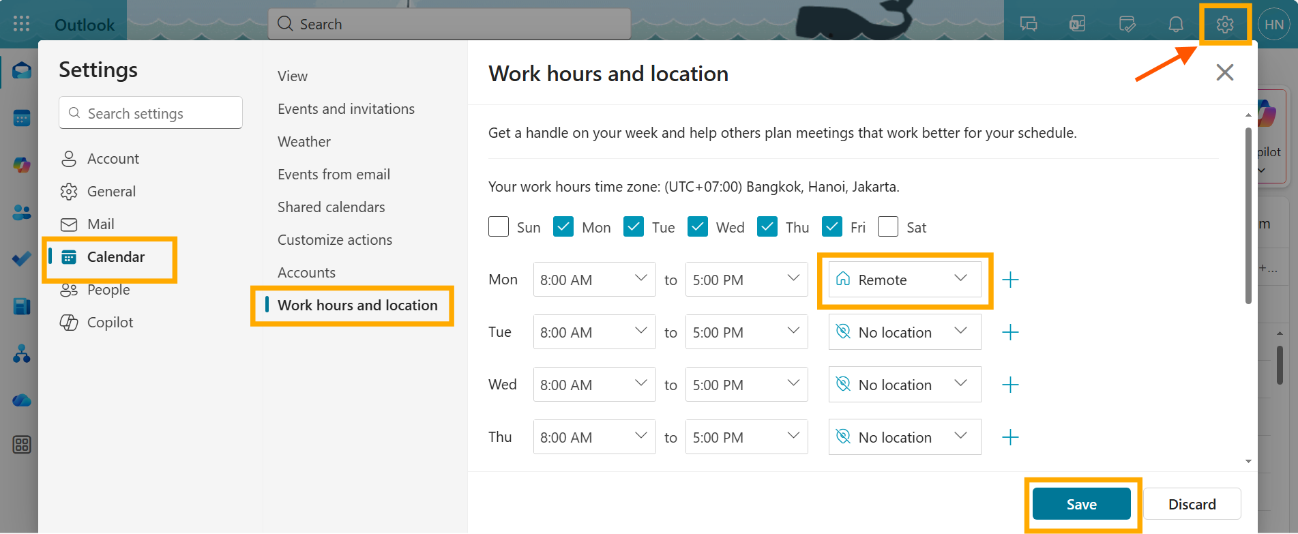The image size is (1298, 534).
Task: Uncheck the Tue work day checkbox
Action: pyautogui.click(x=634, y=226)
